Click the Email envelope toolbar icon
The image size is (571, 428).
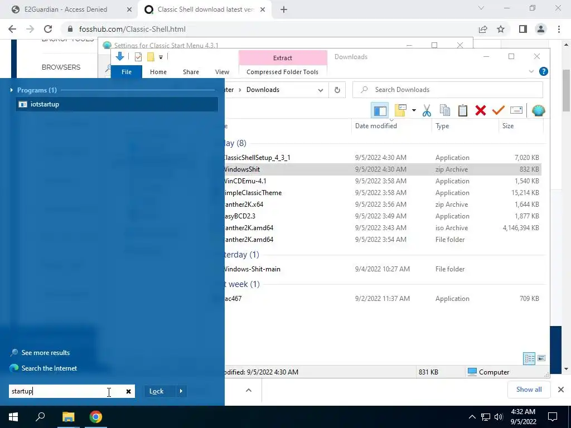(x=516, y=110)
